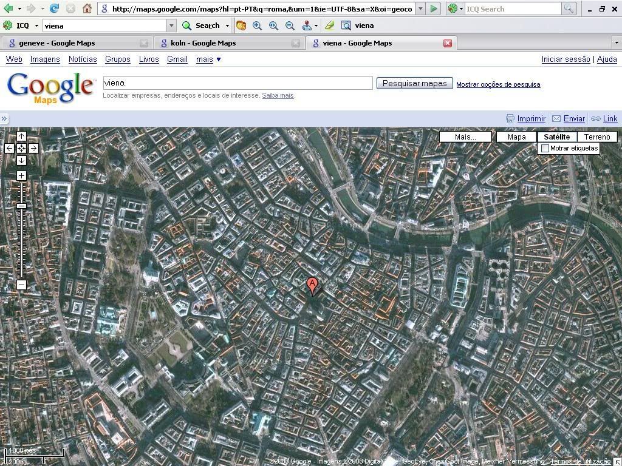622x466 pixels.
Task: Pan the map up with arrow button
Action: pos(21,137)
